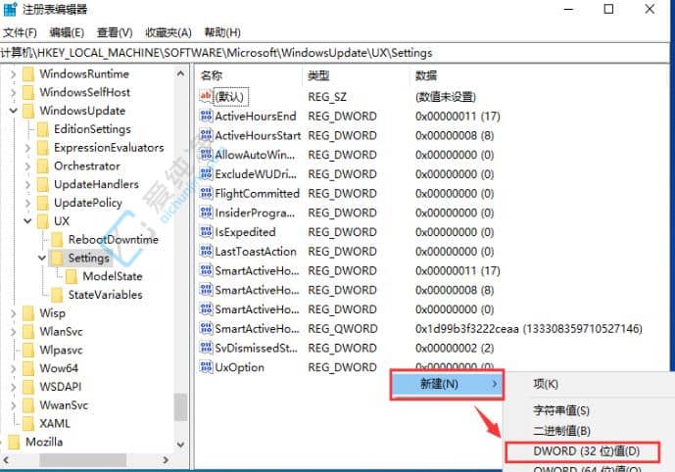The width and height of the screenshot is (675, 472).
Task: Click the XAML folder icon
Action: tap(28, 423)
